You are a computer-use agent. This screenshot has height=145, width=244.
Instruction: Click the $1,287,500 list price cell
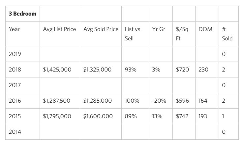56,101
